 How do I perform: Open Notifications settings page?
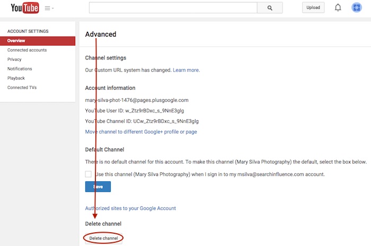(20, 69)
